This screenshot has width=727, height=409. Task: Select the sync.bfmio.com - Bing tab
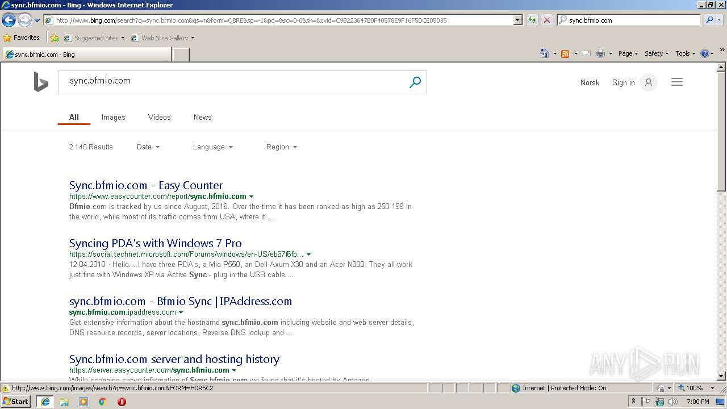click(x=86, y=55)
